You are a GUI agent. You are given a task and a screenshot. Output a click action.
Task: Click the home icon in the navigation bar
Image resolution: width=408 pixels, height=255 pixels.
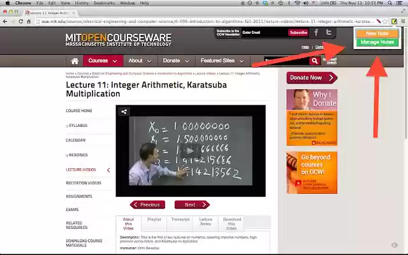(75, 61)
